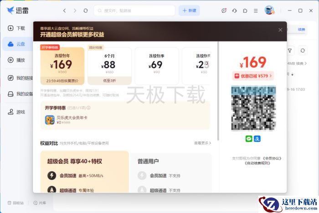Open the message bubble icon in title bar
Image resolution: width=319 pixels, height=213 pixels.
pos(224,10)
